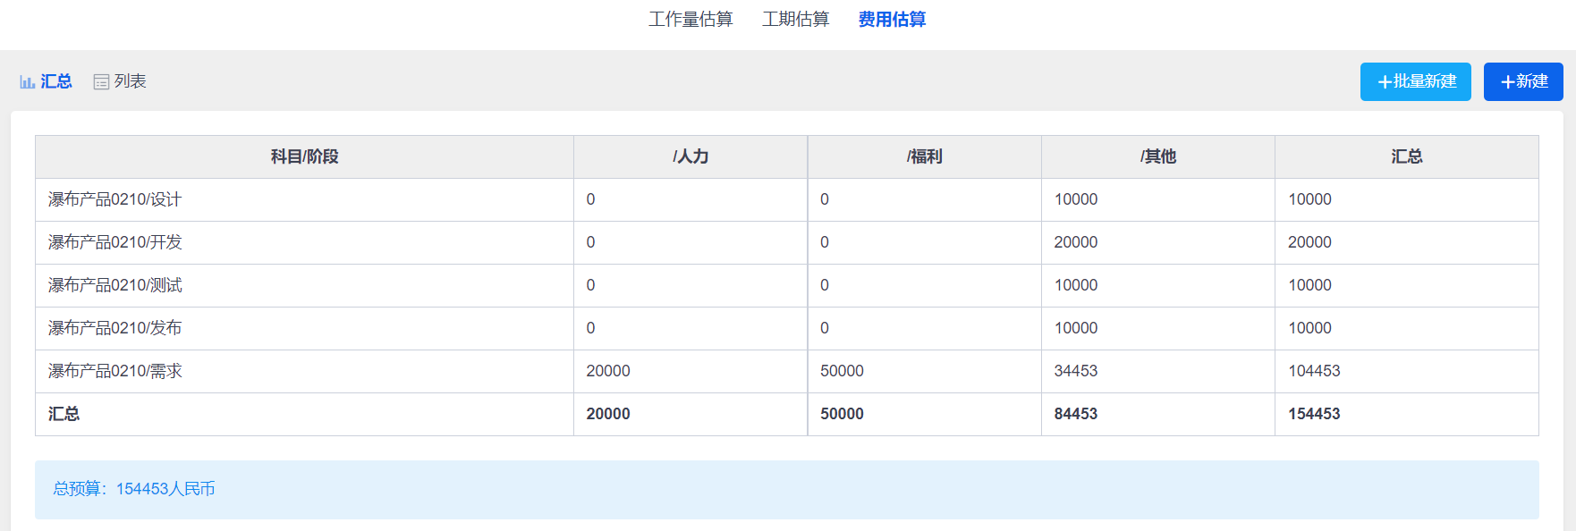Click the 新建 button
This screenshot has width=1576, height=531.
[x=1523, y=81]
